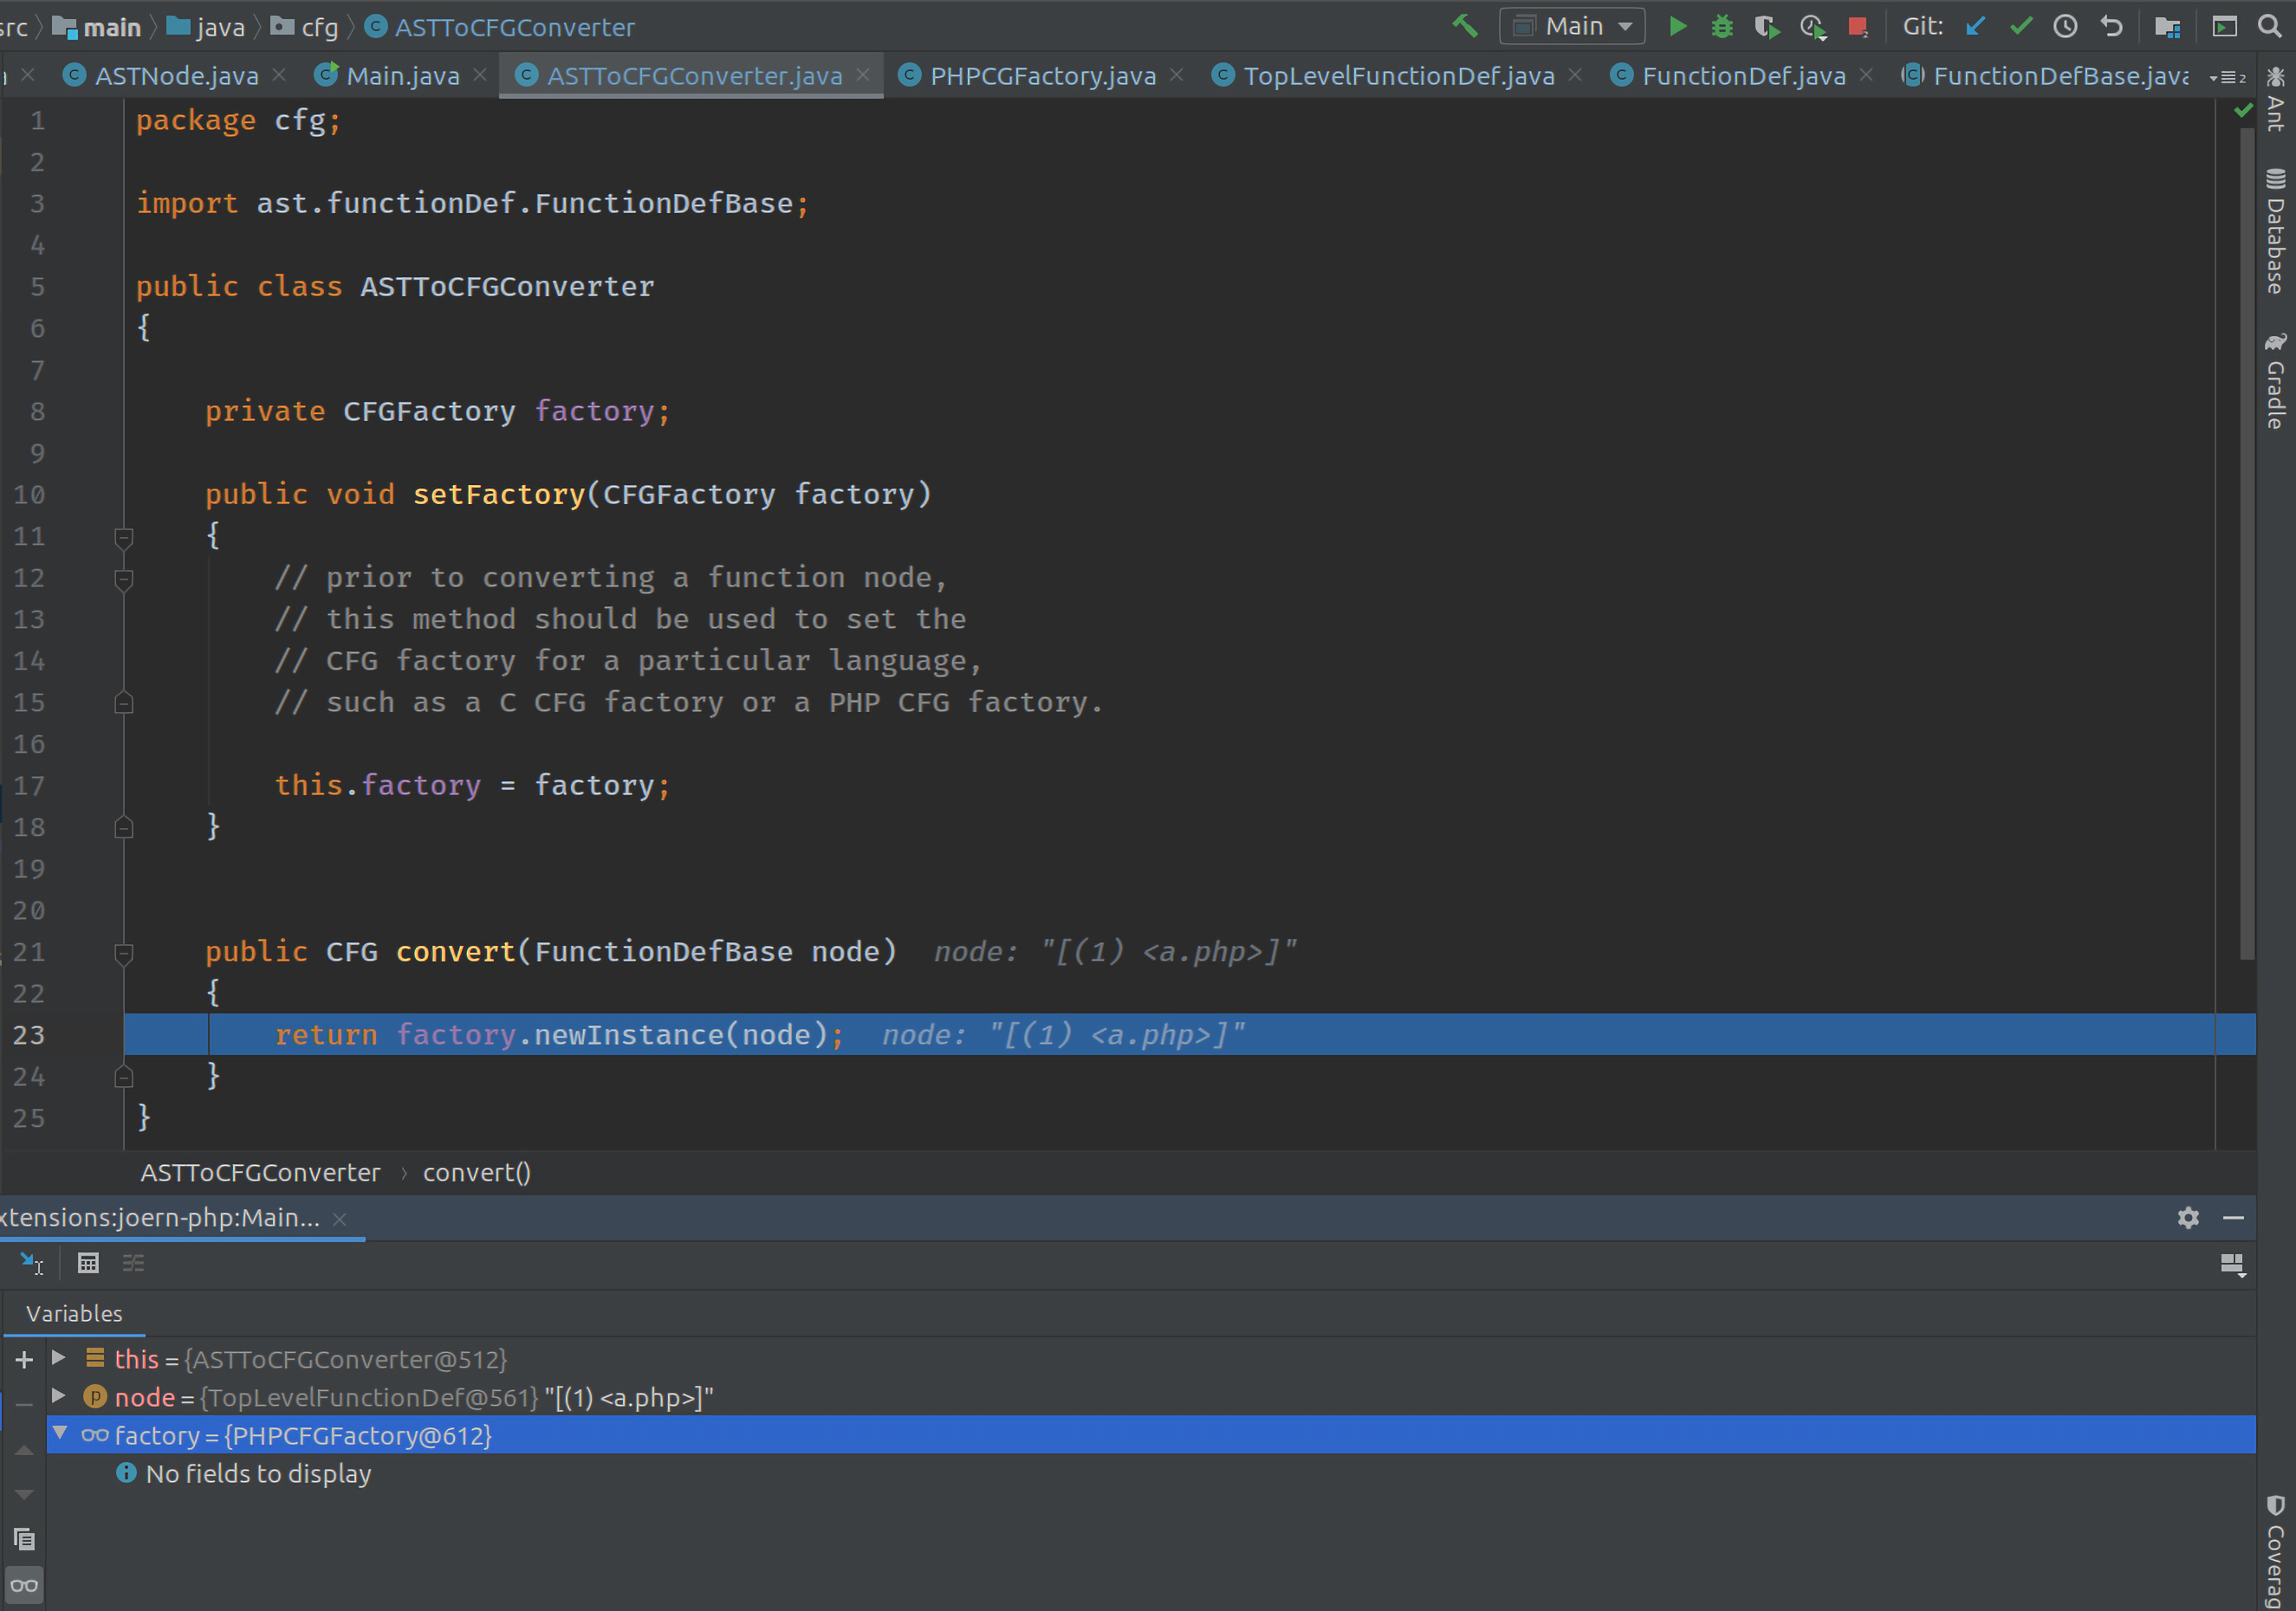Close the ASTToCFGConverter.java tab
The image size is (2296, 1611).
point(863,75)
